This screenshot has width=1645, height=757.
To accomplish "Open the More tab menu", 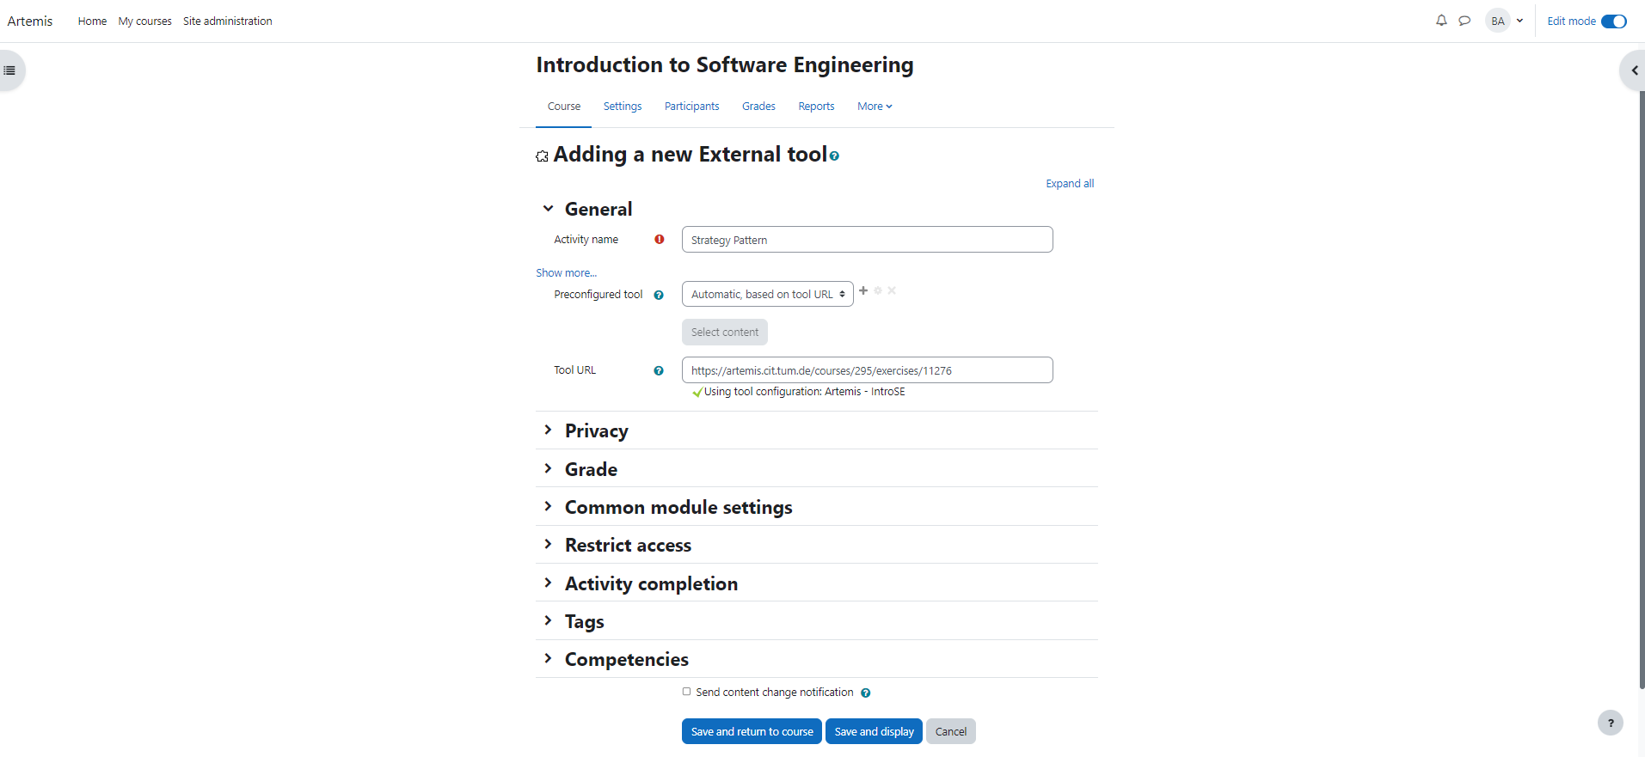I will coord(875,107).
